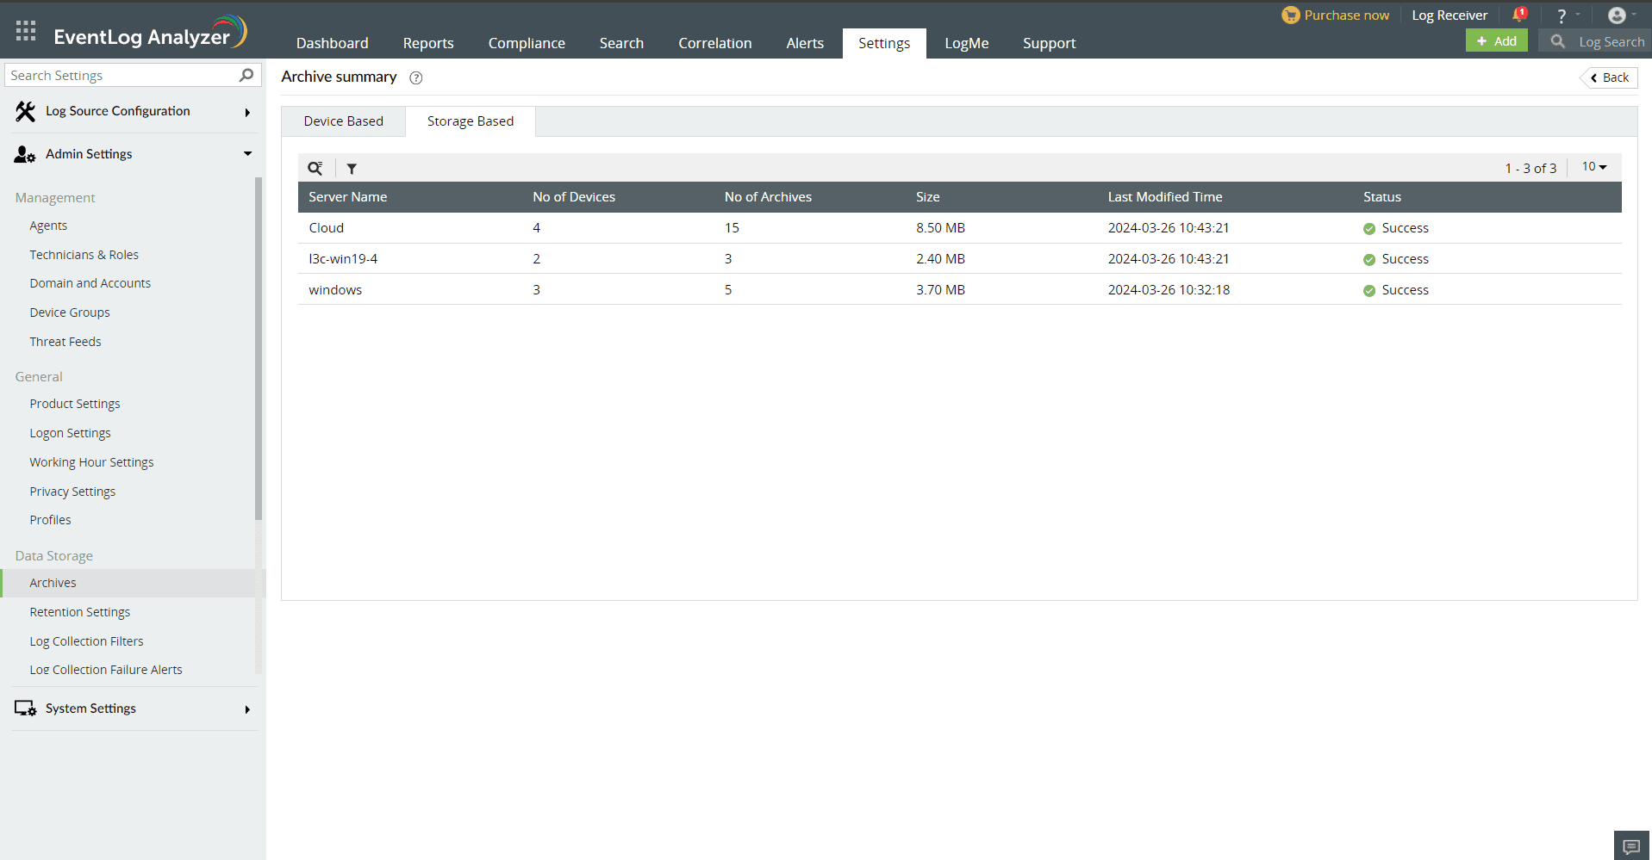Open Working Hour Settings
This screenshot has height=860, width=1652.
[x=92, y=462]
